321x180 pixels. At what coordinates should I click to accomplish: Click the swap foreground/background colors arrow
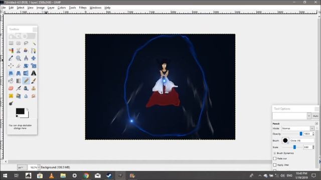27,109
